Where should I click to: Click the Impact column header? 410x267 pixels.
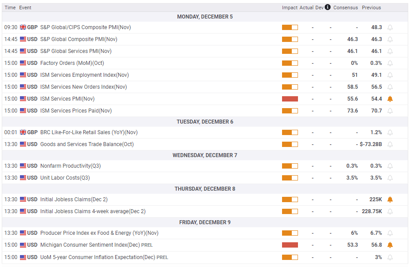coord(290,8)
